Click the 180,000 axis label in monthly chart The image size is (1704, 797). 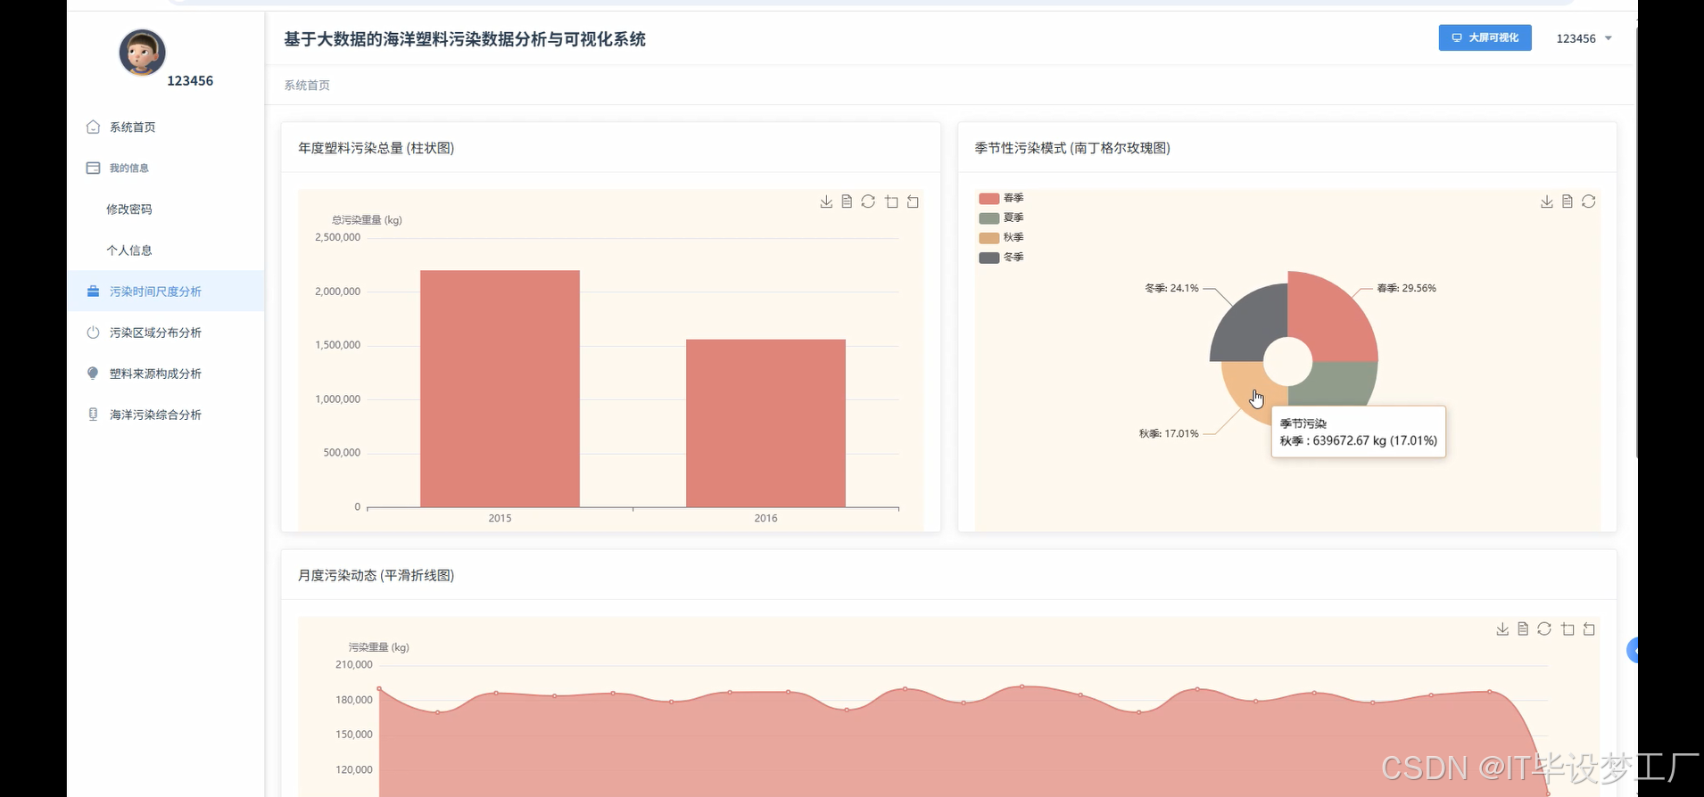click(x=354, y=700)
